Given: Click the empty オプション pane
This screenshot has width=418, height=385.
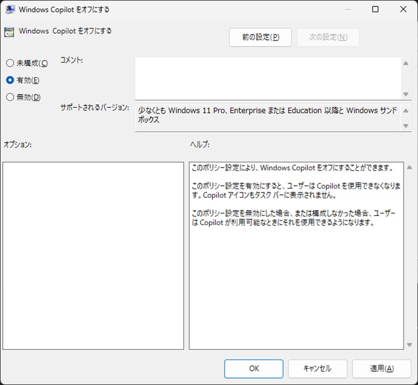Looking at the screenshot, I should (x=93, y=256).
